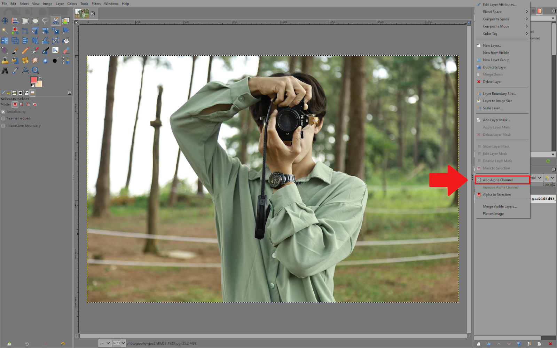Activate the Healing tool
Viewport: 557px width, 348px height.
point(25,60)
